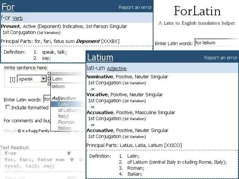Focus the lower Enter Latin words field
Screen dimensions: 239x179
47,99
